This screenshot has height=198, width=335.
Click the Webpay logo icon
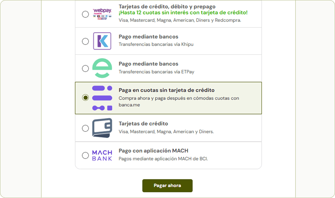(102, 13)
